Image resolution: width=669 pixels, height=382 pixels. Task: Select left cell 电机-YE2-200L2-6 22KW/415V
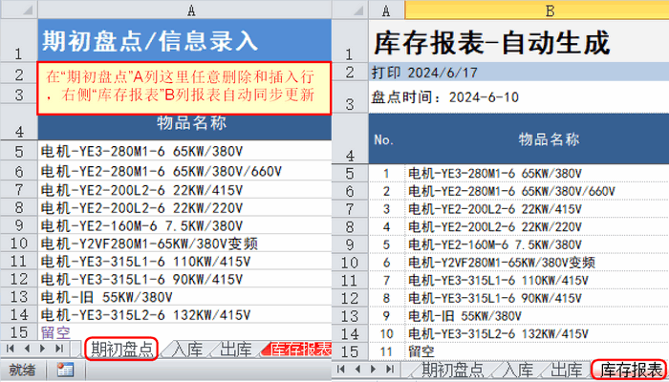pos(184,189)
